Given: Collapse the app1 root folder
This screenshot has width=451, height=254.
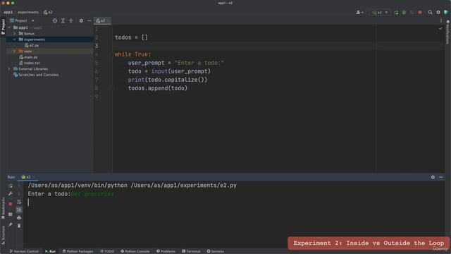Looking at the screenshot, I should tap(9, 28).
